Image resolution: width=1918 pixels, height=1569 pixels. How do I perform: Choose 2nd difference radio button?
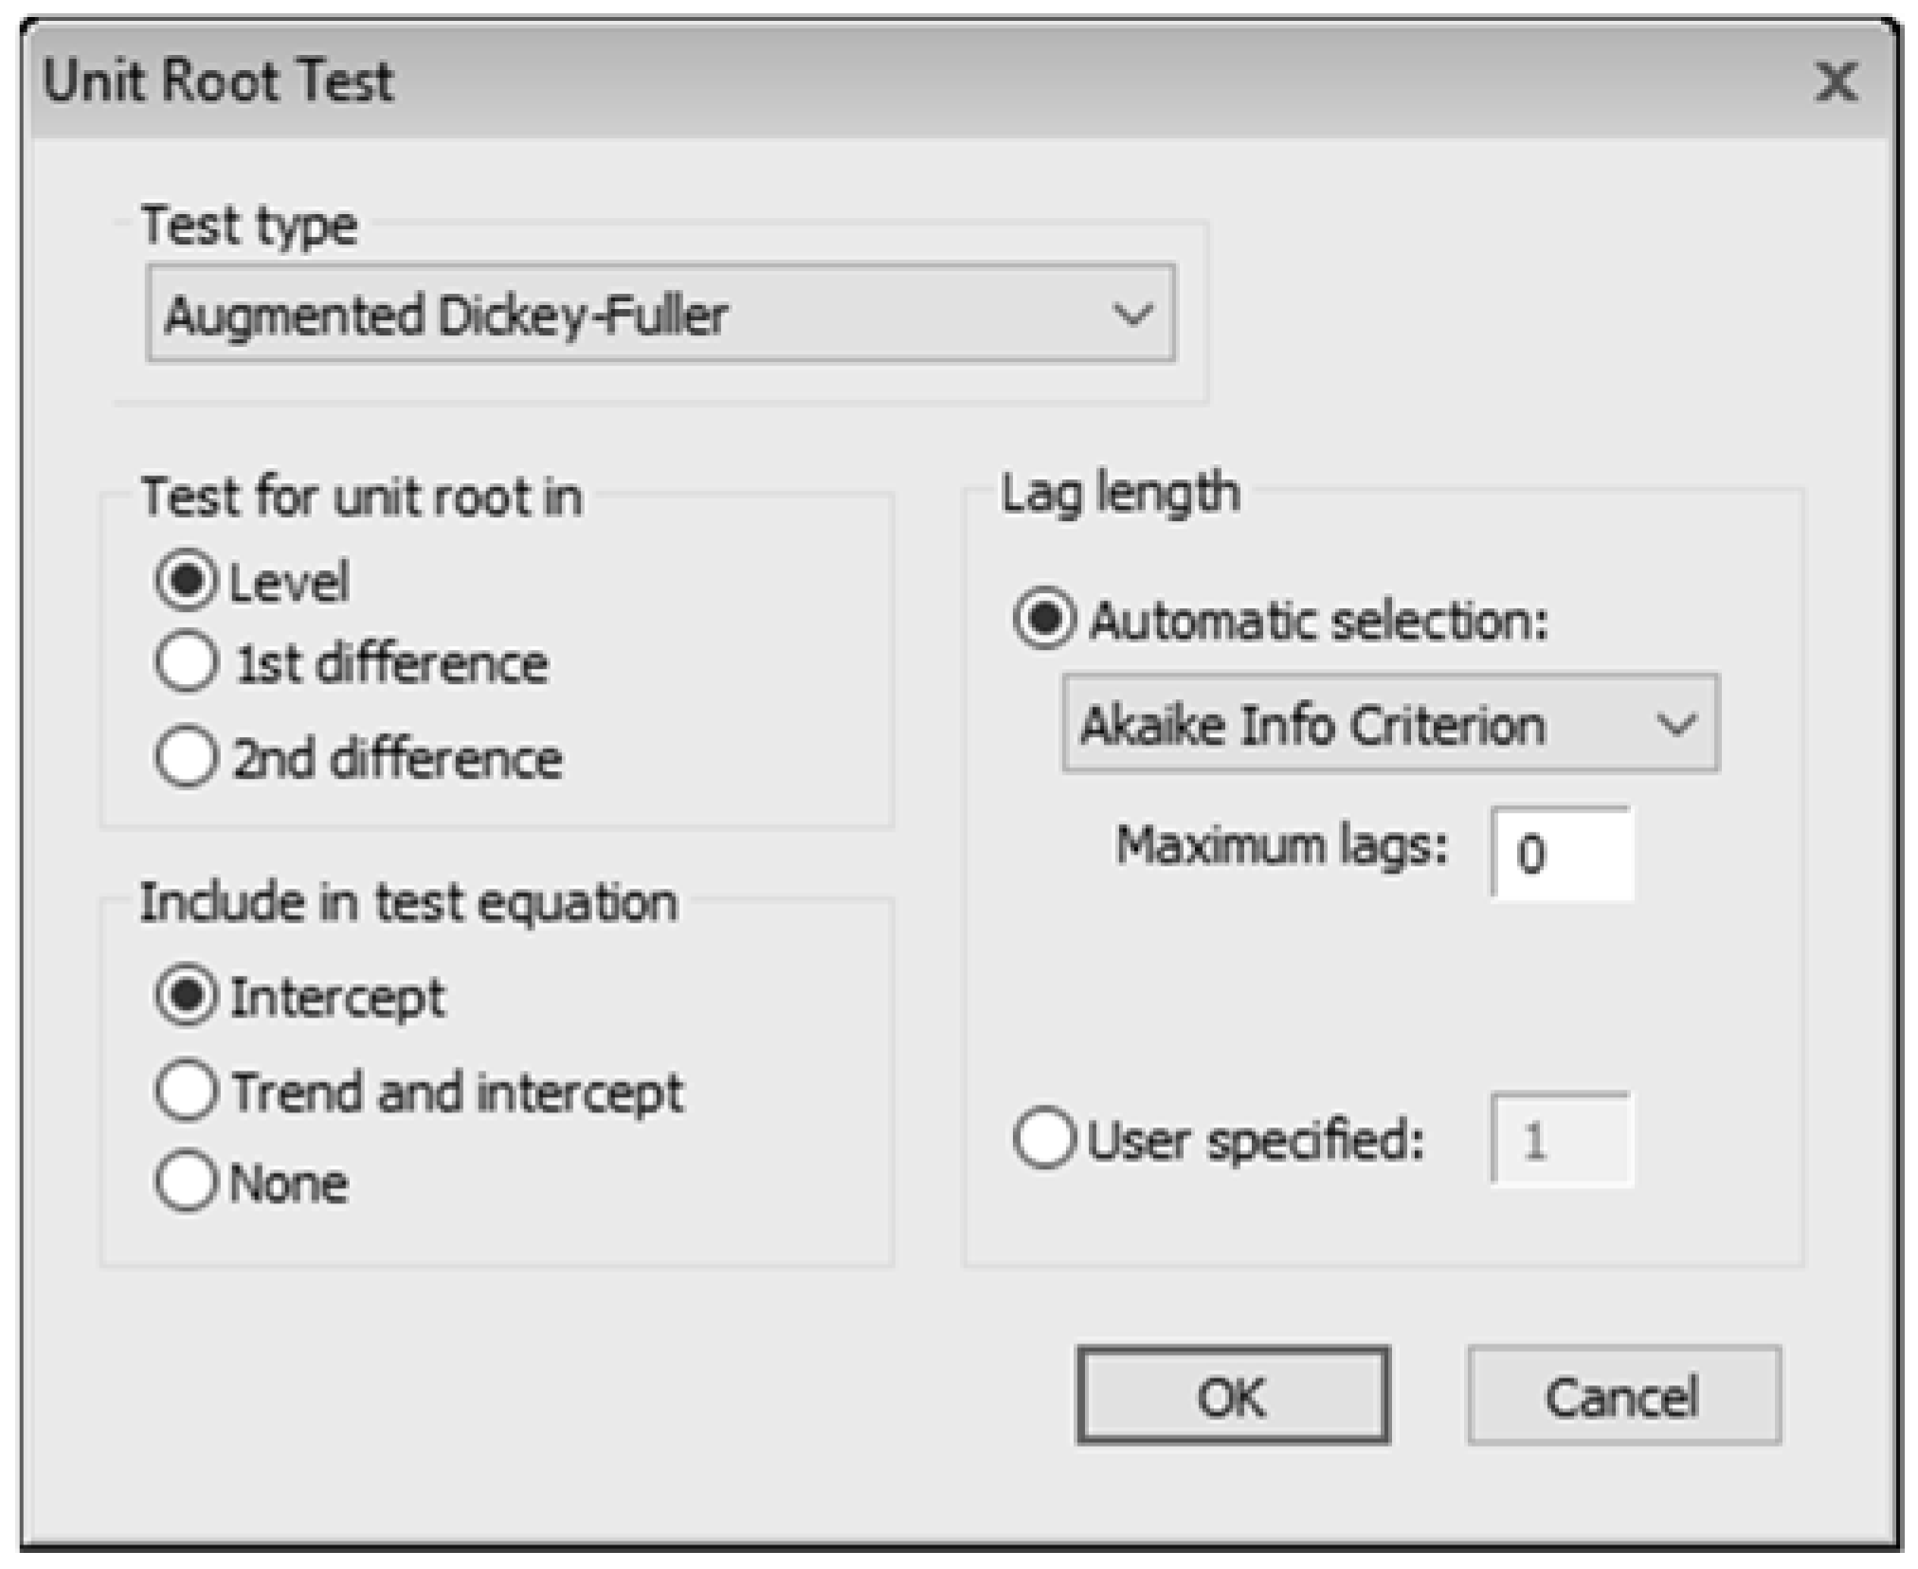[x=186, y=757]
